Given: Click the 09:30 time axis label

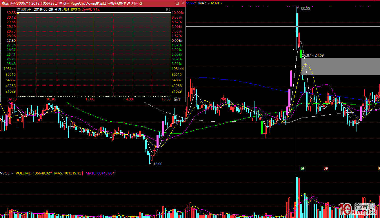Looking at the screenshot, I should (12, 99).
